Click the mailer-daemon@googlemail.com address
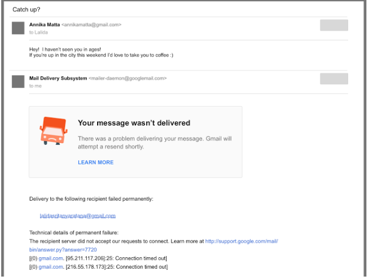 127,78
